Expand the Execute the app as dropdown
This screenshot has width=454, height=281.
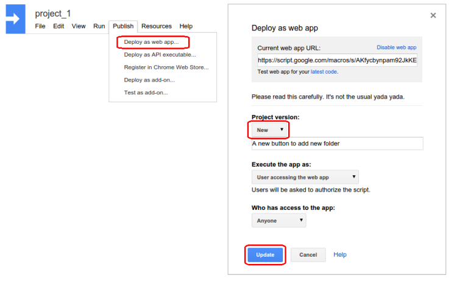[305, 177]
